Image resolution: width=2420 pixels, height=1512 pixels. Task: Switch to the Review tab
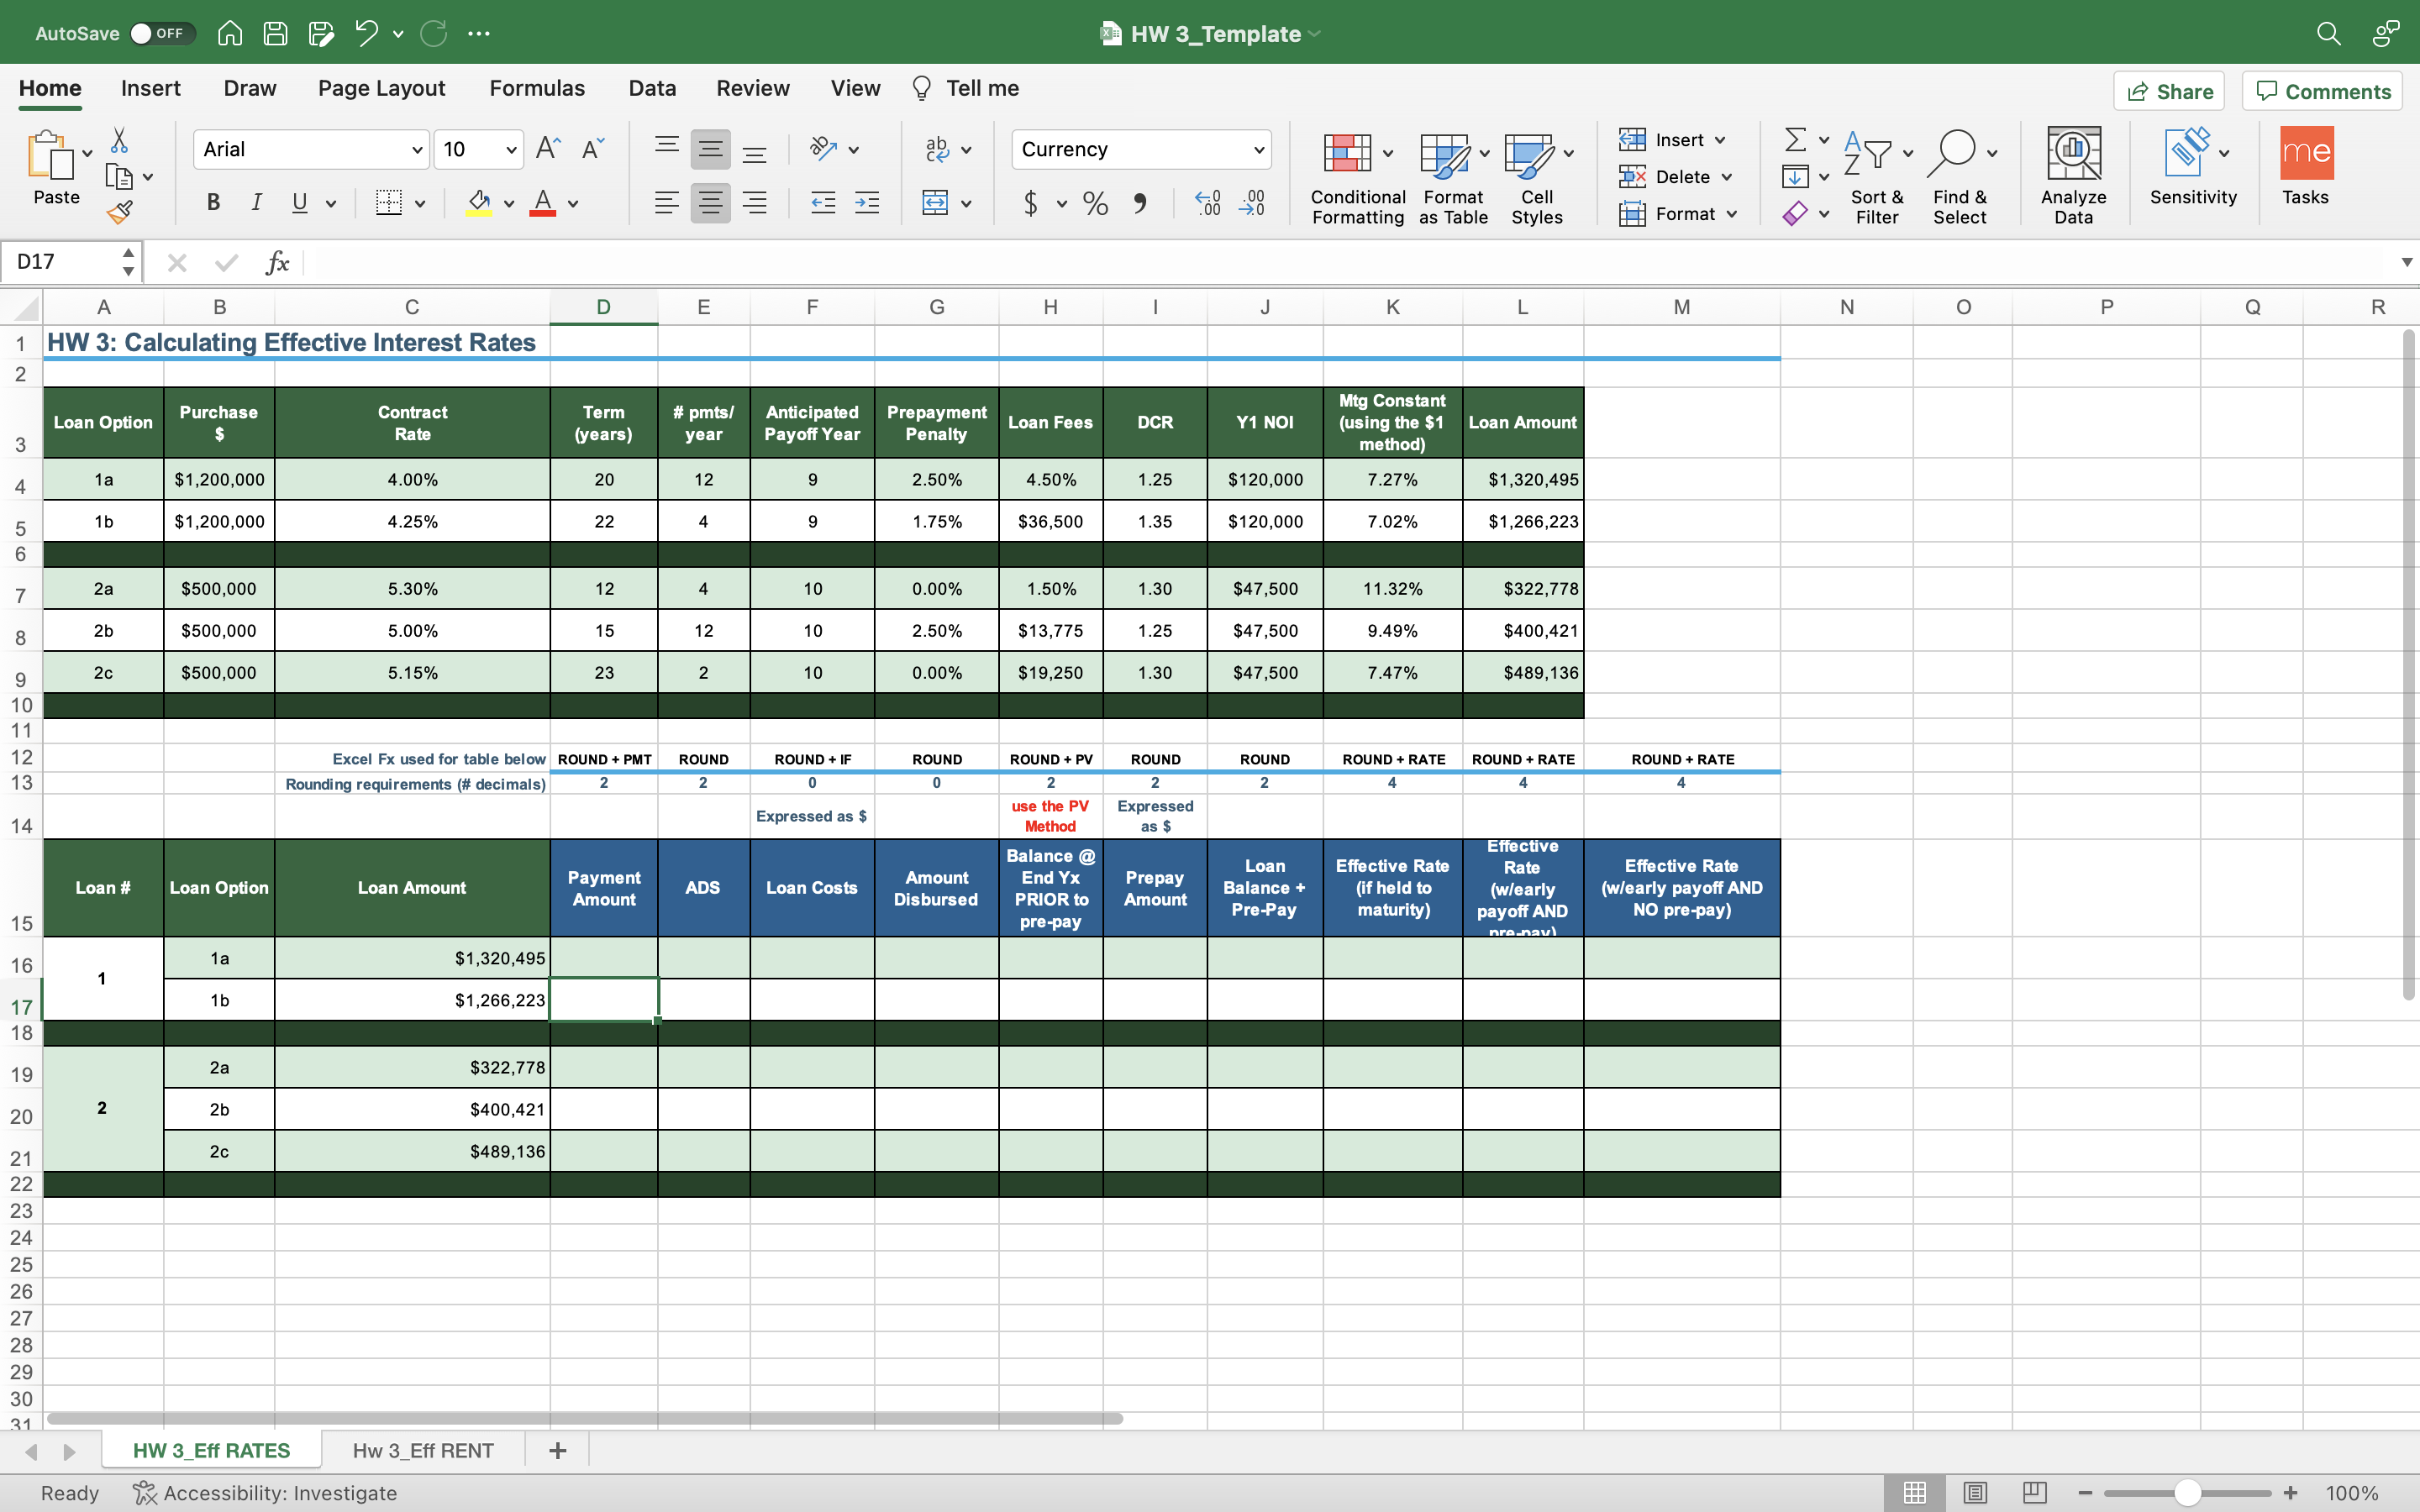752,88
